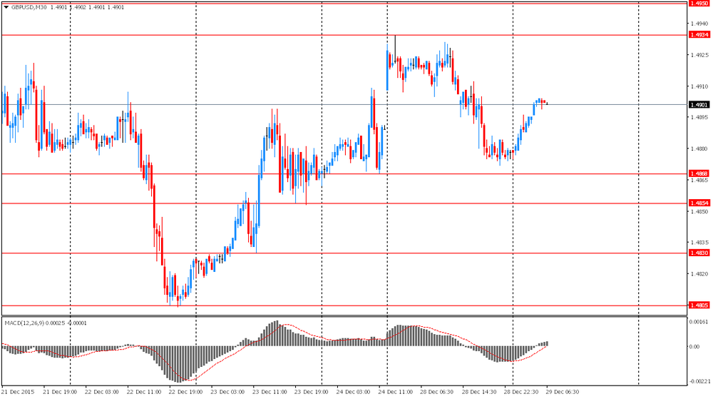Select the red horizontal line at 1.4854
Image resolution: width=713 pixels, height=399 pixels.
(x=344, y=203)
